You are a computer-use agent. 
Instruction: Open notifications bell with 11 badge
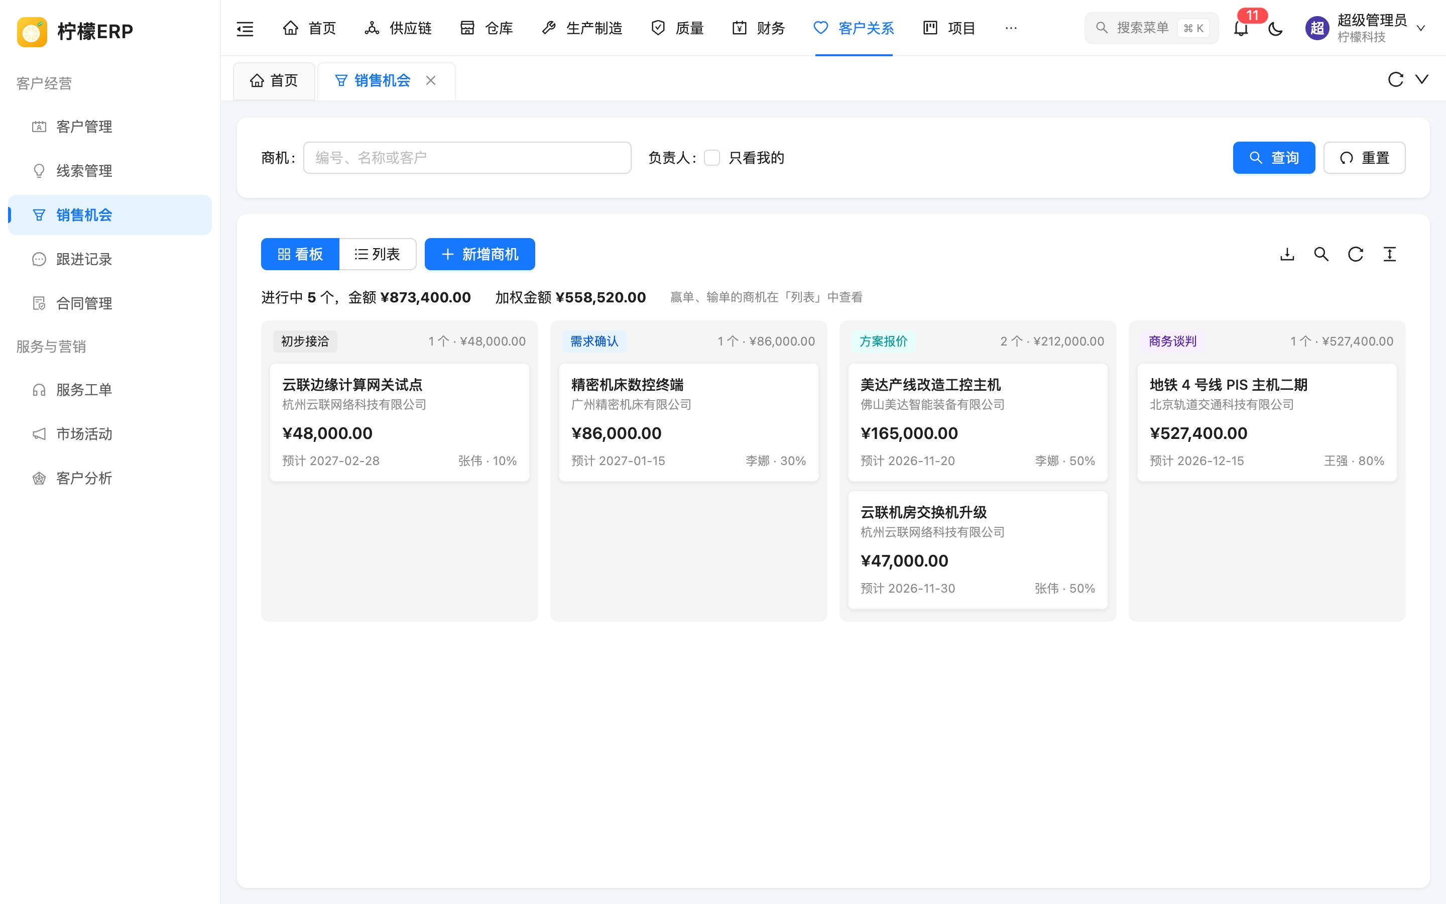tap(1241, 28)
